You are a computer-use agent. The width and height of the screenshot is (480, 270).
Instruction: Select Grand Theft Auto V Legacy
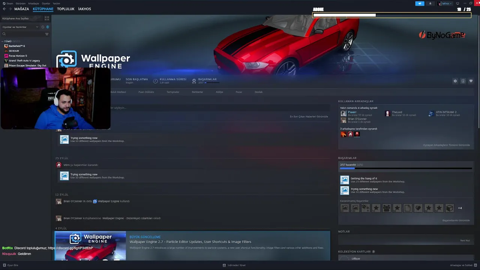(x=24, y=60)
